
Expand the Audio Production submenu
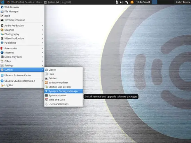pyautogui.click(x=22, y=26)
